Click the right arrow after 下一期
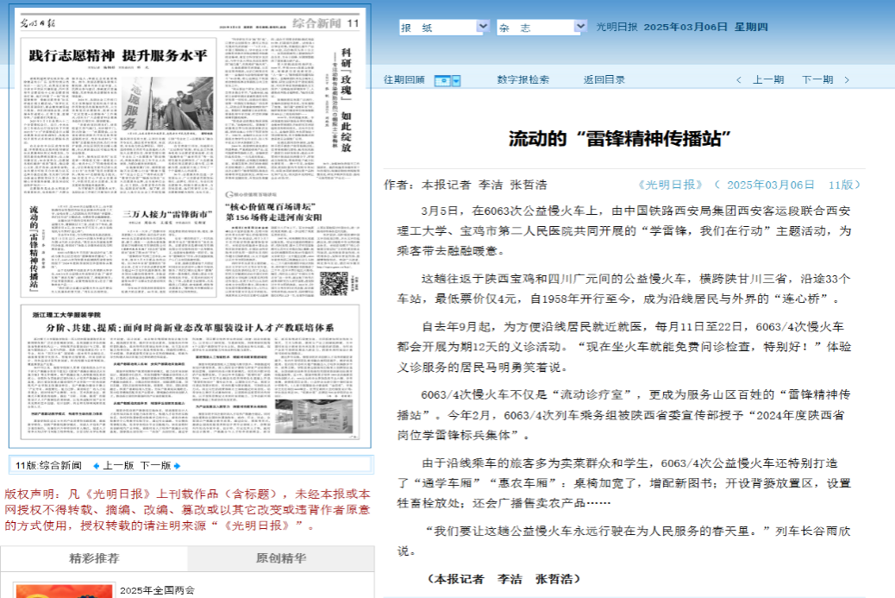895x598 pixels. click(847, 80)
